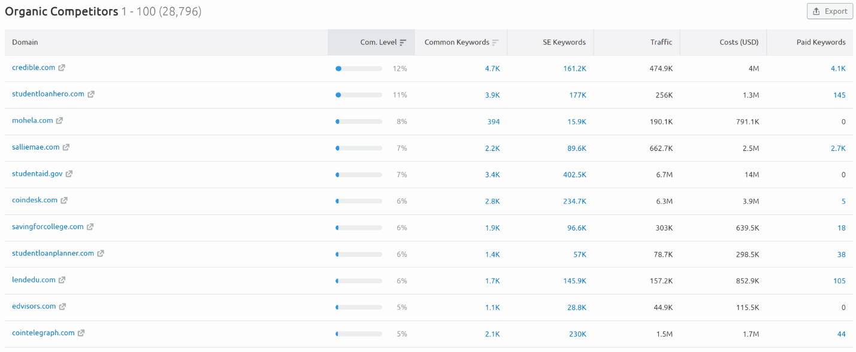Viewport: 856px width, 352px height.
Task: Open credible.com external link icon
Action: point(62,68)
